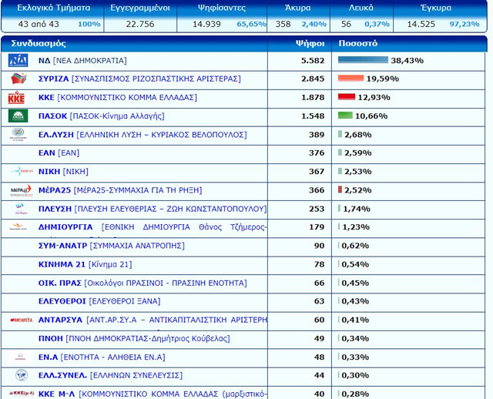Open the ΚΙΝΗΜΑ 21 link
This screenshot has width=493, height=399.
[x=86, y=264]
